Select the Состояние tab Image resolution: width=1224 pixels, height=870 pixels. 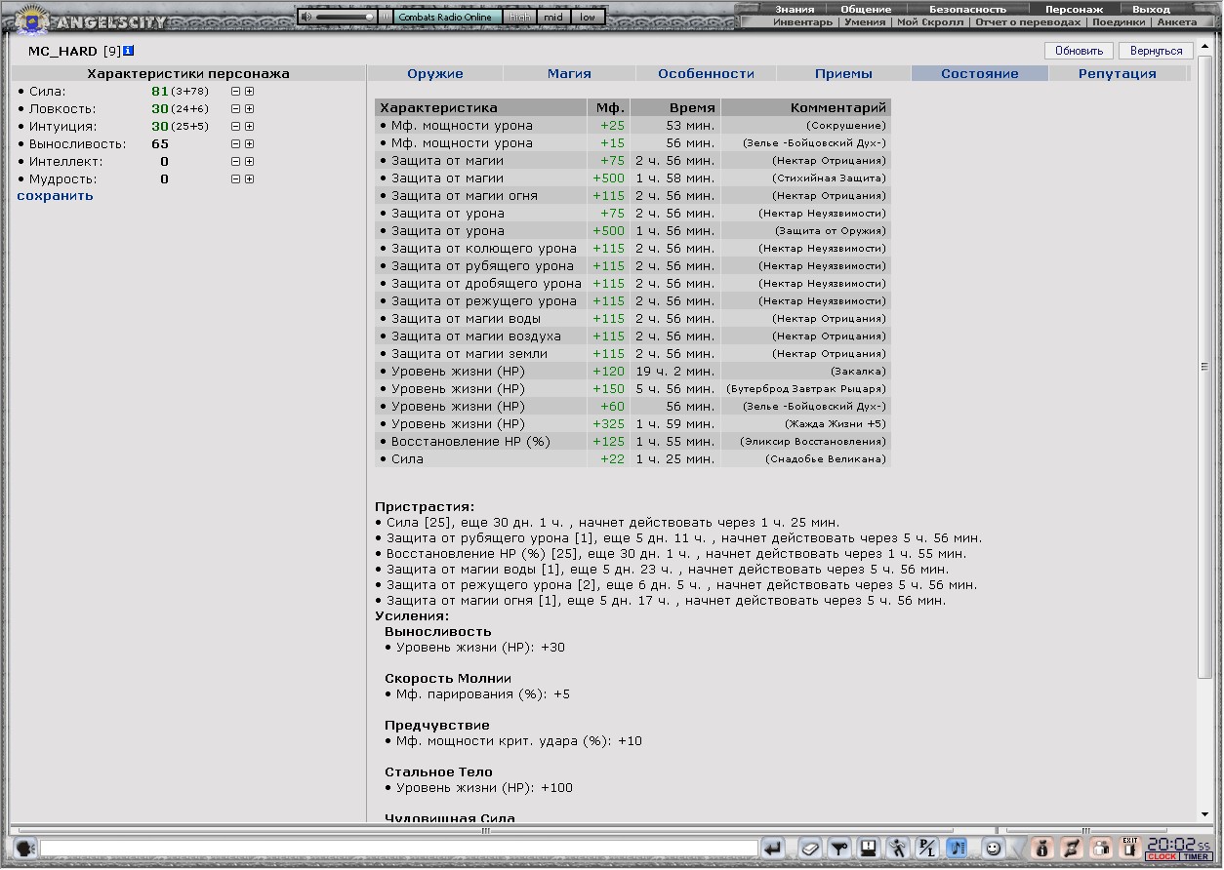(x=980, y=73)
